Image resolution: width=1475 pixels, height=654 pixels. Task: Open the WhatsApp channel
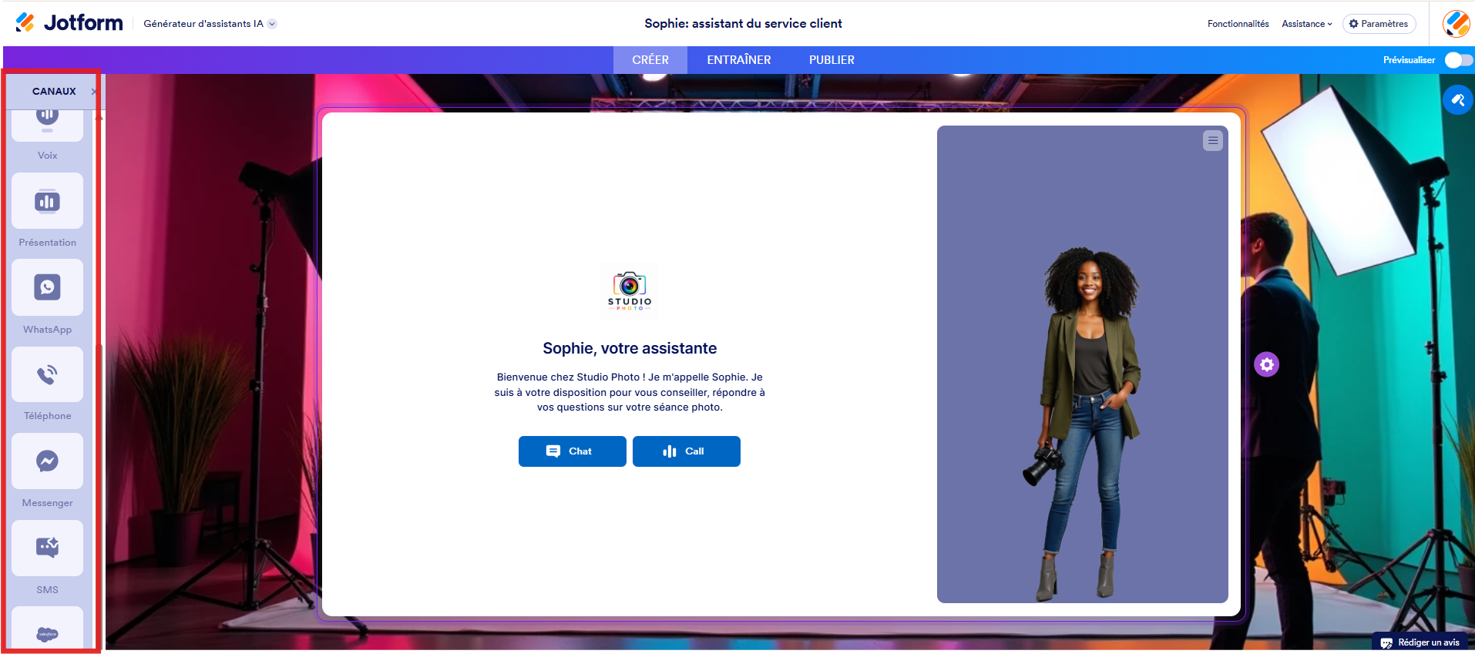coord(47,287)
